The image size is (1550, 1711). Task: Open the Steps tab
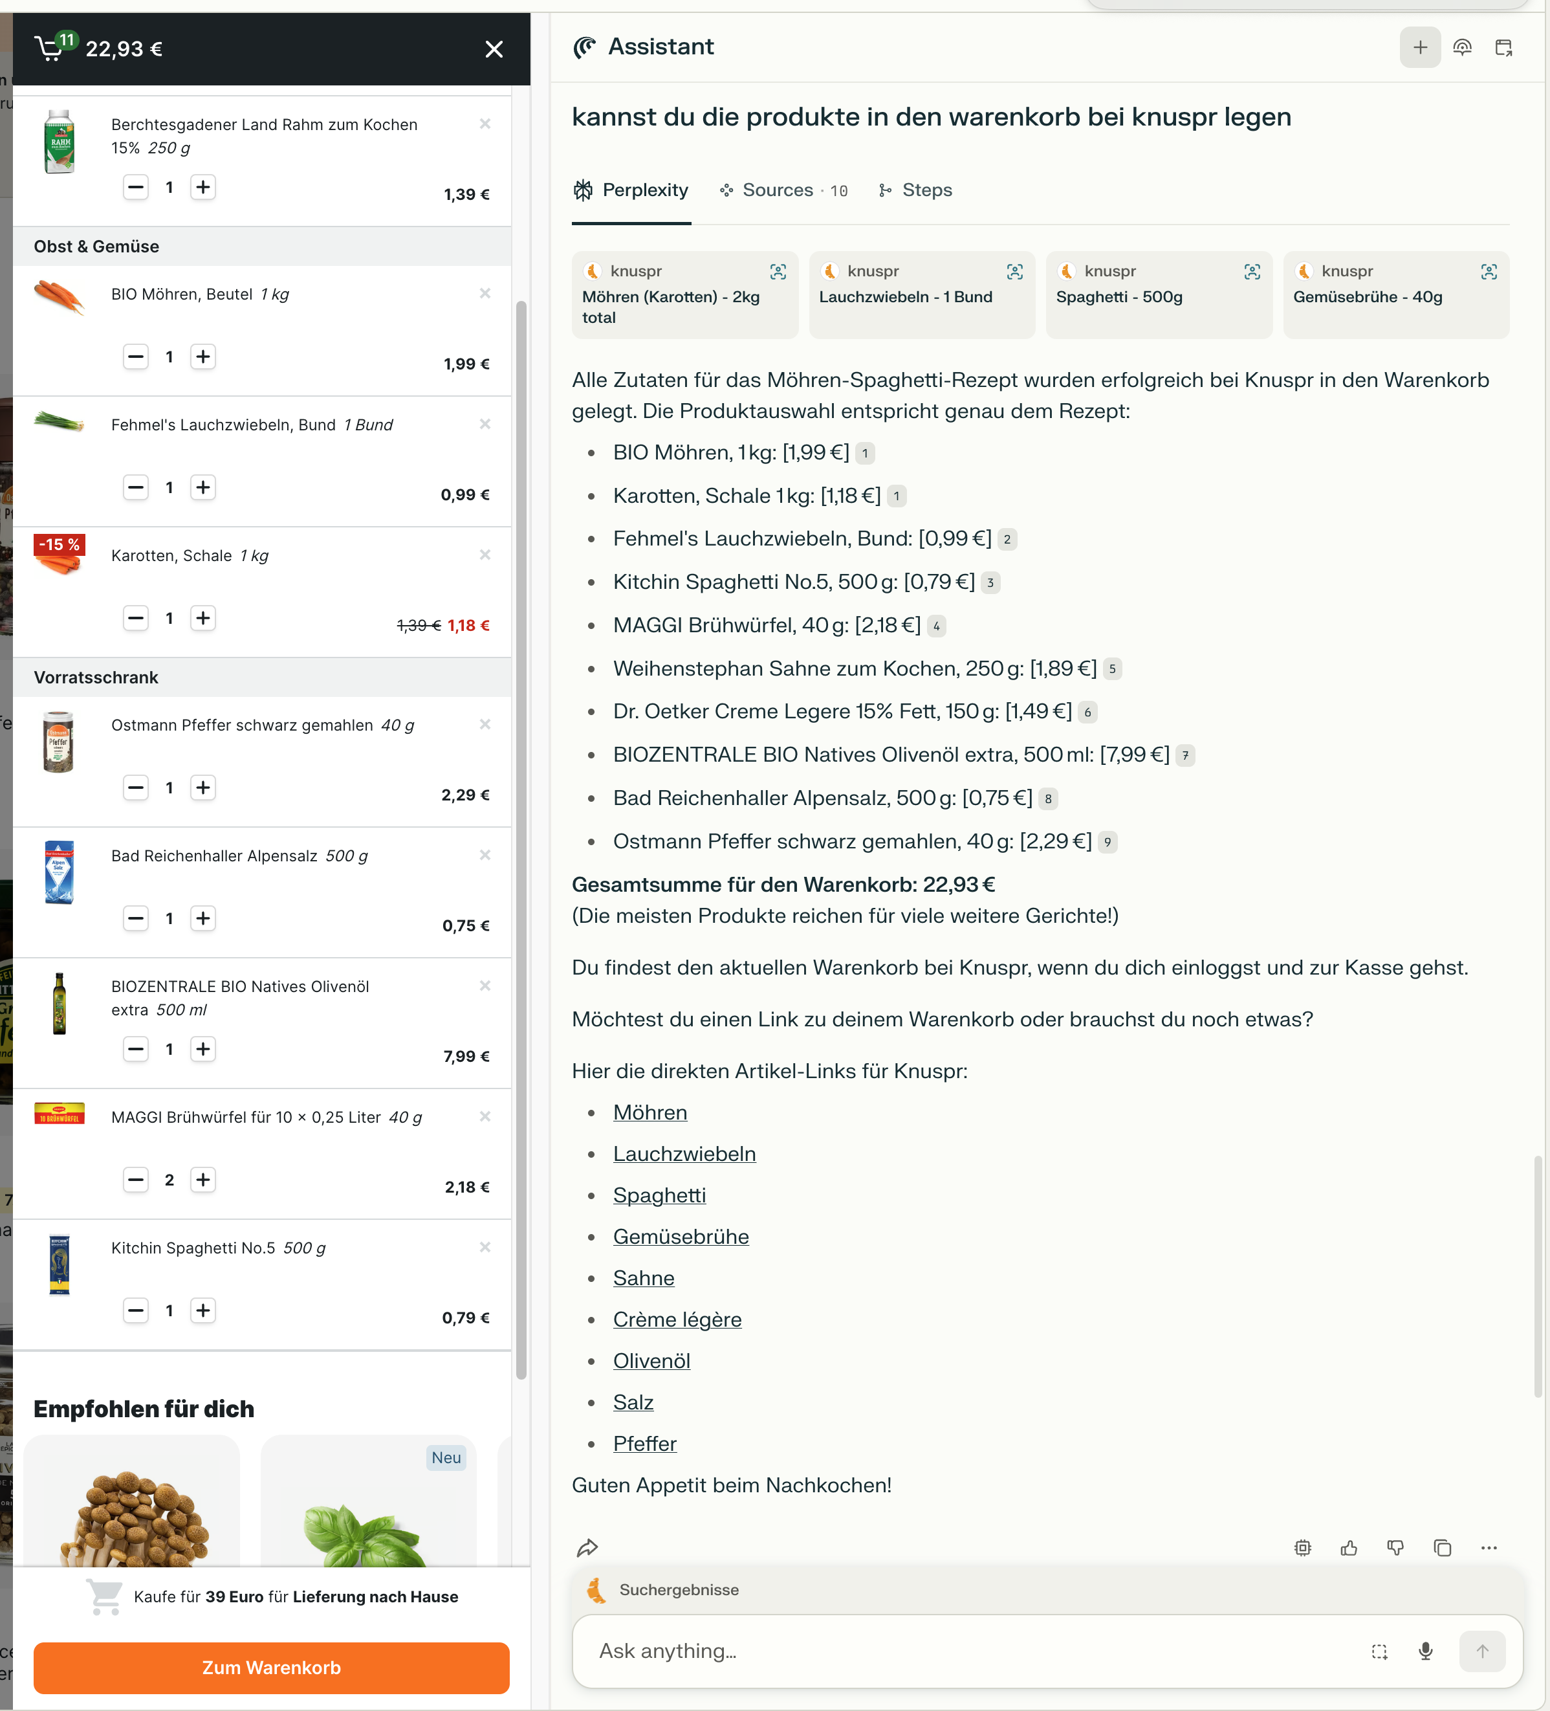click(x=915, y=190)
